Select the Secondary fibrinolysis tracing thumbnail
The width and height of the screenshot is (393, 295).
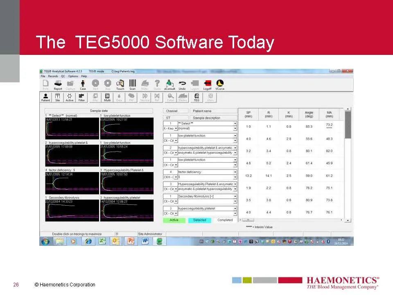pyautogui.click(x=72, y=211)
